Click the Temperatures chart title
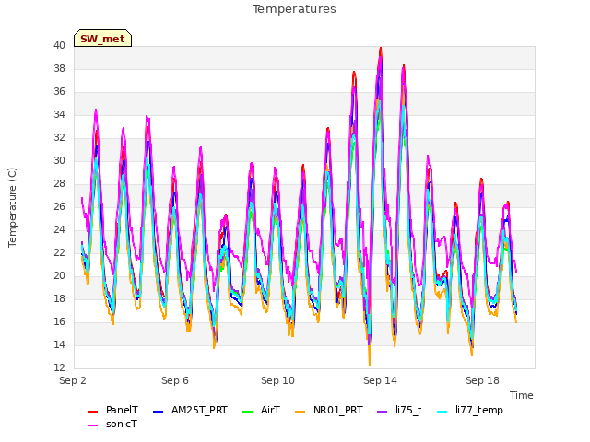Viewport: 590px width, 442px height. click(x=294, y=9)
